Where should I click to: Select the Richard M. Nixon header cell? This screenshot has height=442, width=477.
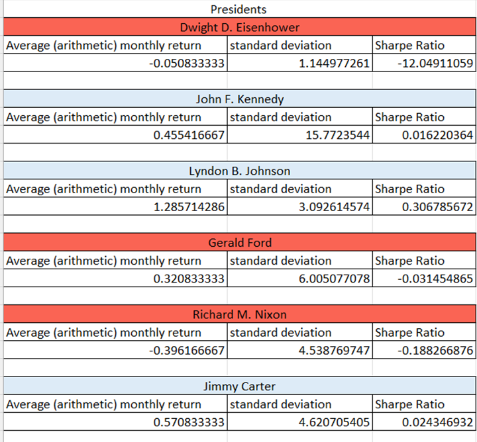pyautogui.click(x=239, y=314)
